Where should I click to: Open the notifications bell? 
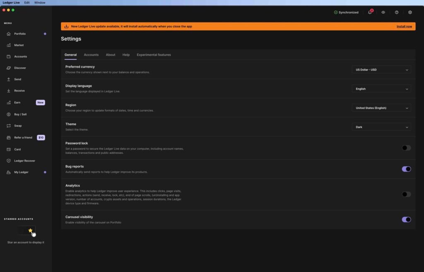[370, 12]
